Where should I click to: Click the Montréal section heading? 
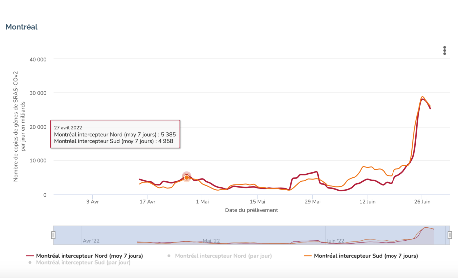[x=22, y=27]
